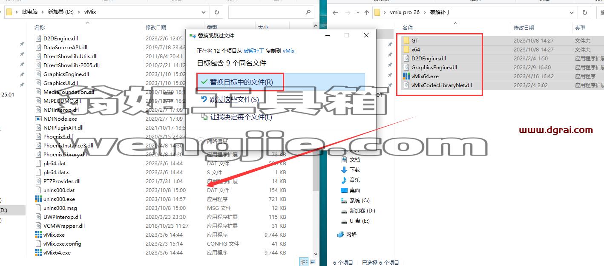Click the up arrow in the right Explorer window

point(367,12)
